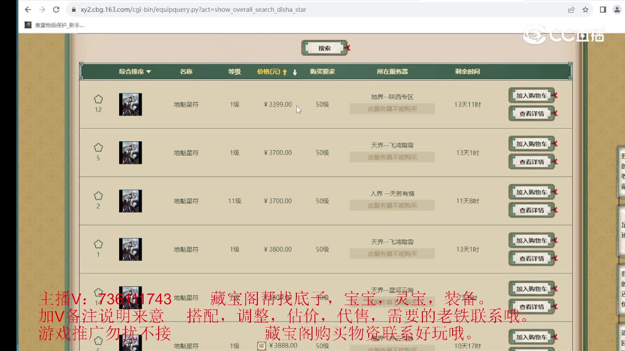
Task: Select 50级 requirement in 陕西专区 row
Action: point(322,104)
